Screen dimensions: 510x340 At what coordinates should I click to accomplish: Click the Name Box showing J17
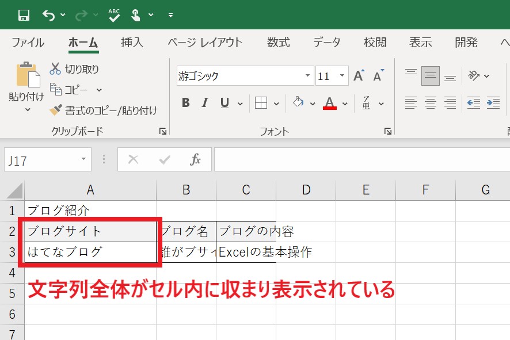point(41,159)
